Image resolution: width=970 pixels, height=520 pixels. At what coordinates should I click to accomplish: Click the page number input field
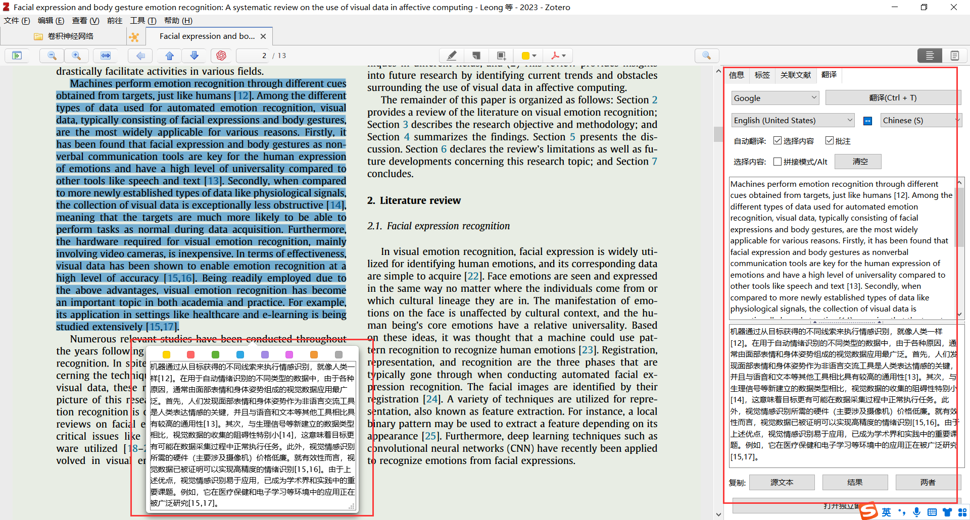click(253, 56)
